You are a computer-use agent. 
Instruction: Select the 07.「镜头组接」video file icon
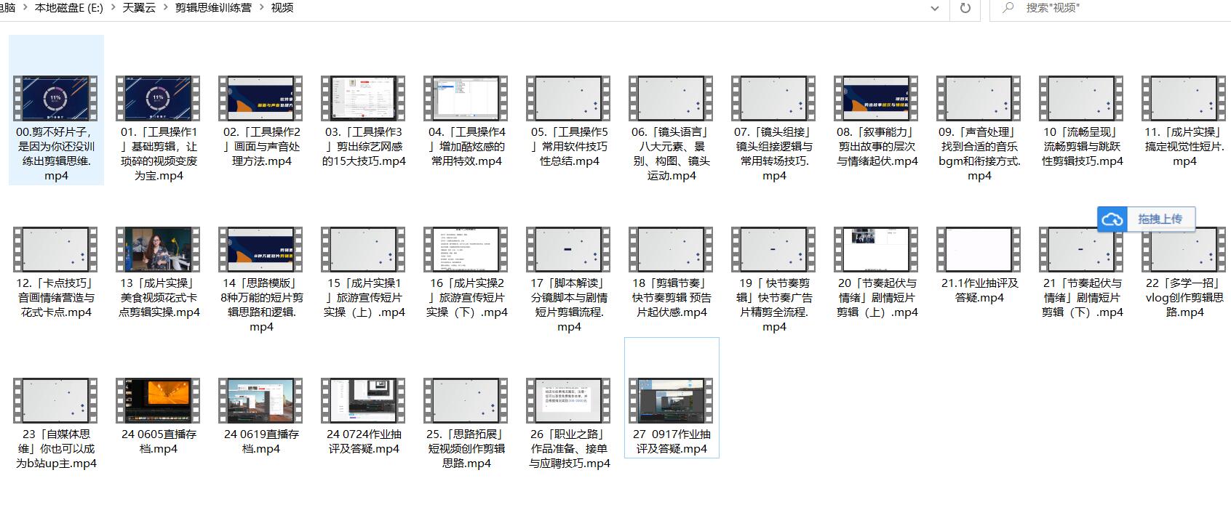(x=773, y=98)
